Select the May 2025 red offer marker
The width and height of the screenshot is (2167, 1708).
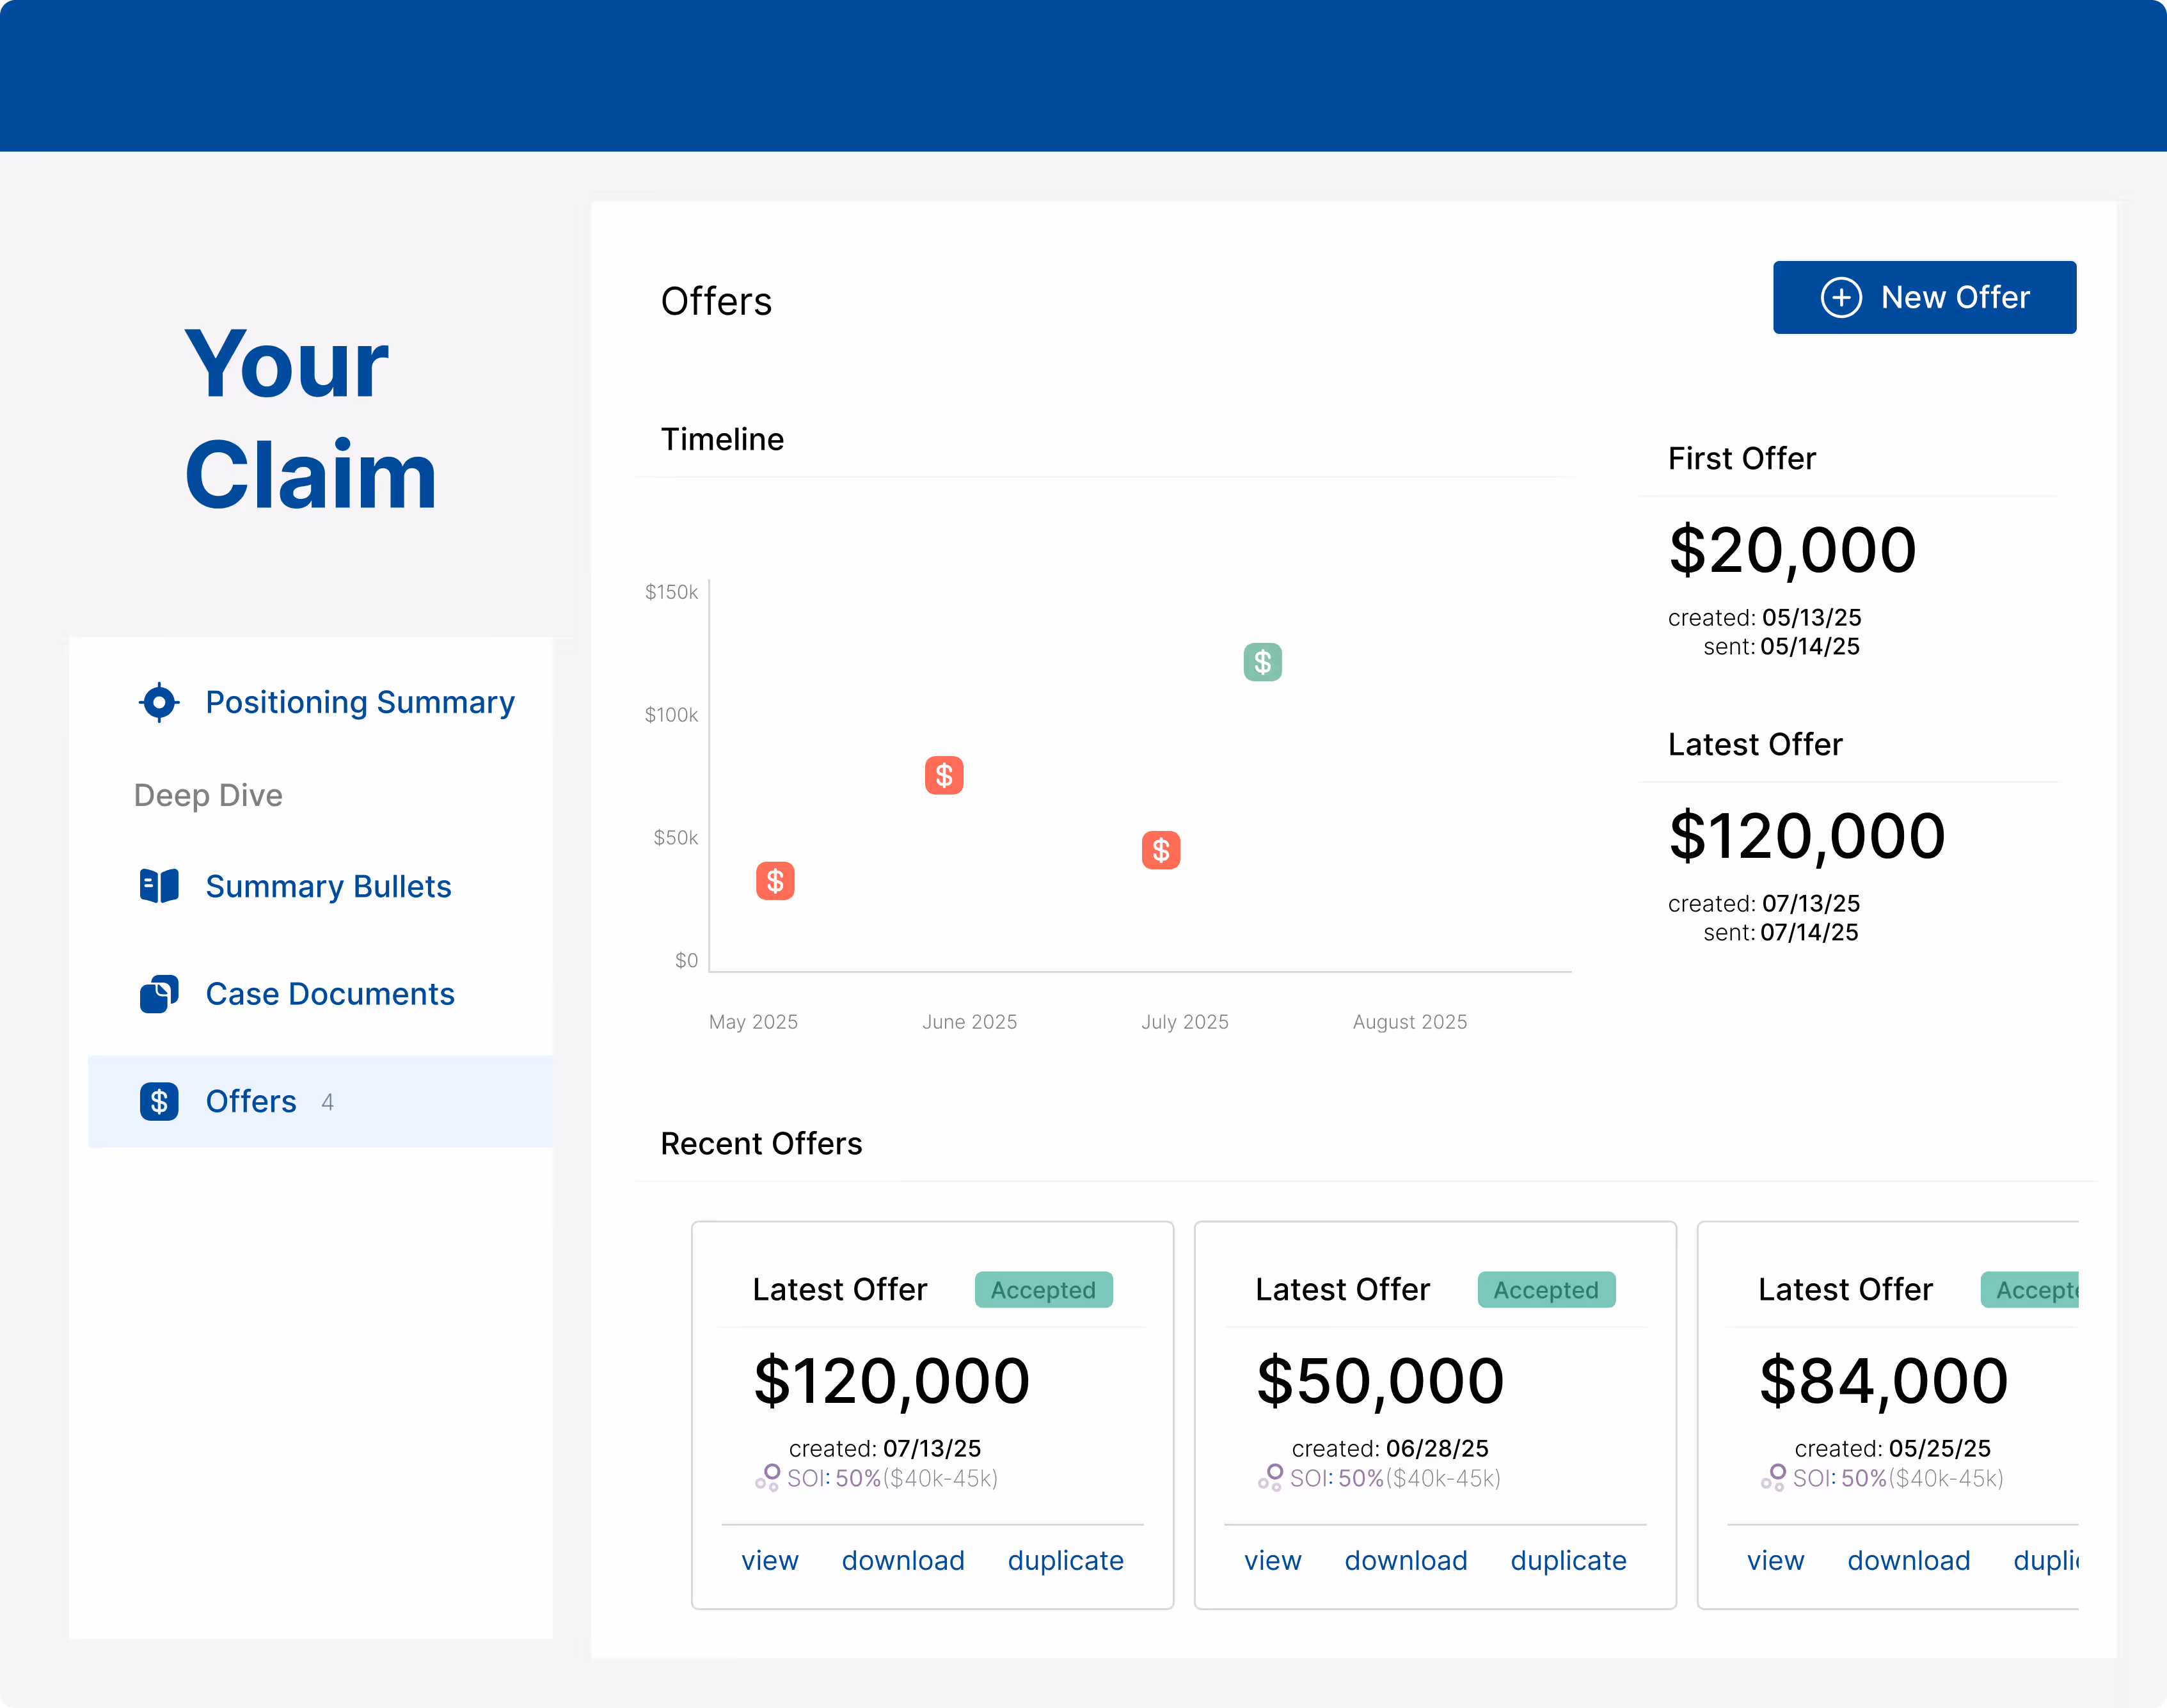(775, 881)
